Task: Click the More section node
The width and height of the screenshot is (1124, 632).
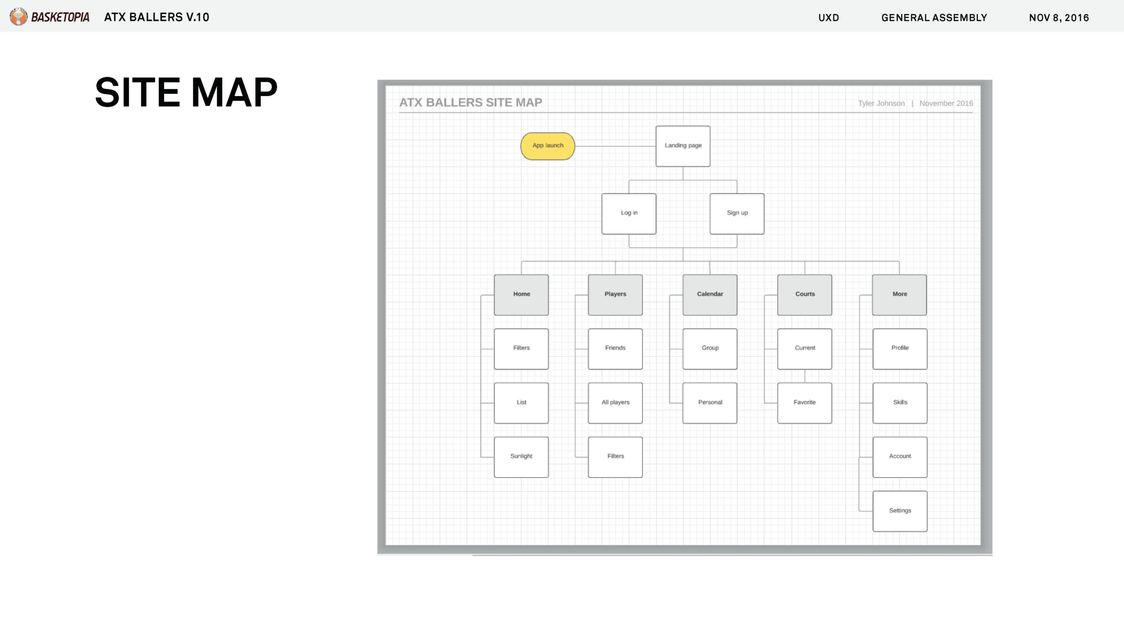Action: (899, 294)
